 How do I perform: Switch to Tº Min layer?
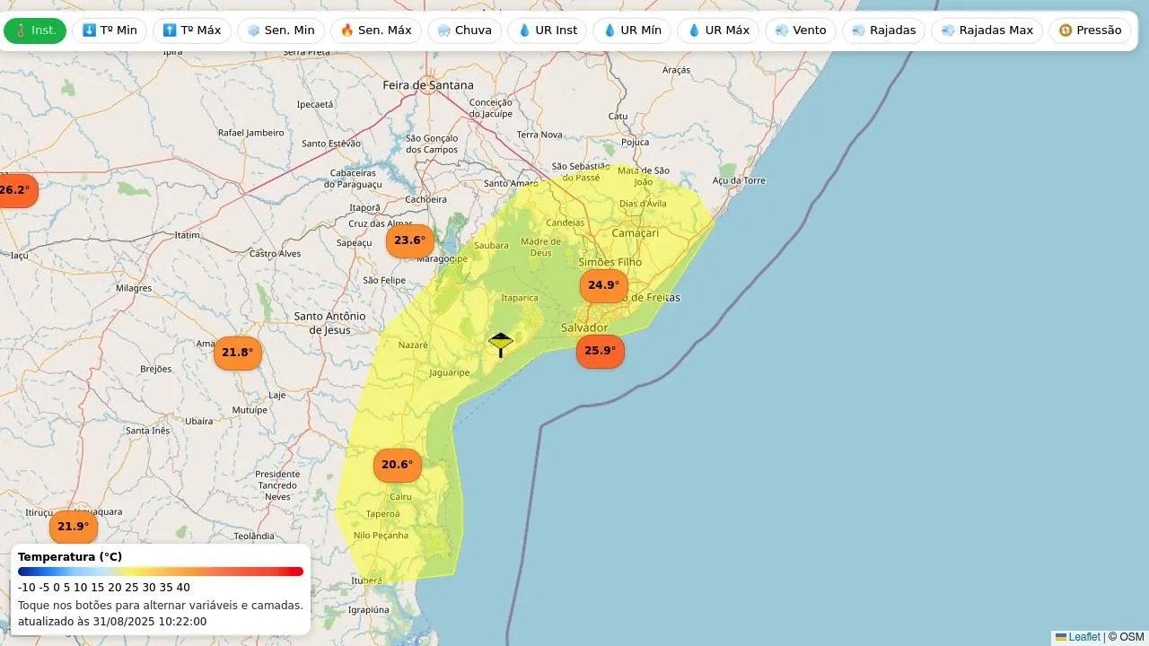[x=110, y=31]
